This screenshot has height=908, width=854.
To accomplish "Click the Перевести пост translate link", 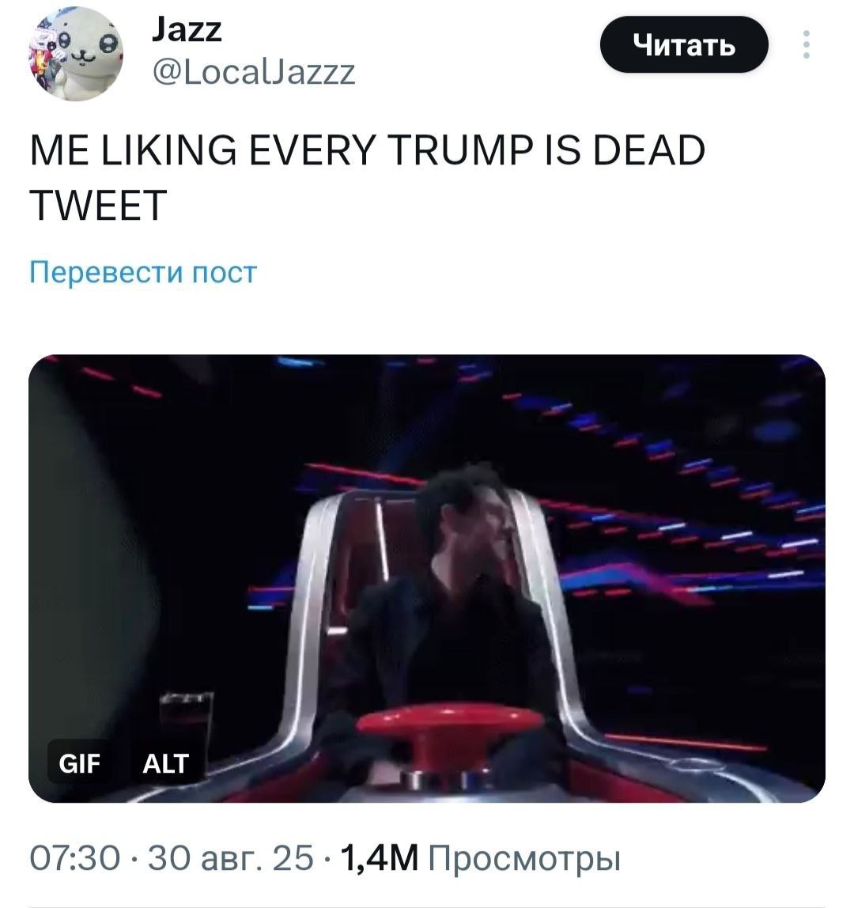I will coord(143,271).
